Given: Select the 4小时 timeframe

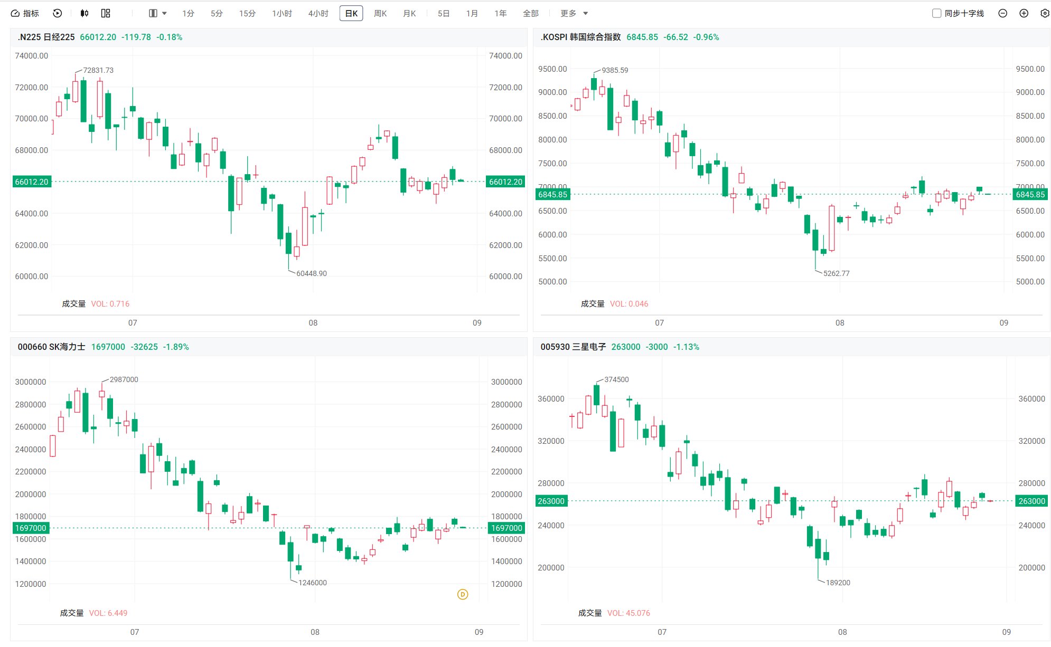Looking at the screenshot, I should pos(318,13).
